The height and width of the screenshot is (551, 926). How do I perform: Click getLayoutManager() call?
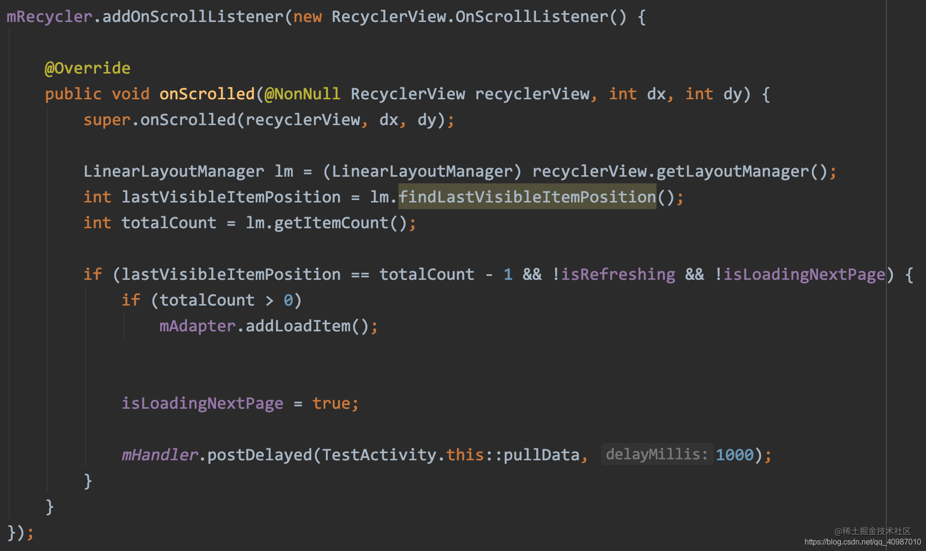tap(742, 171)
